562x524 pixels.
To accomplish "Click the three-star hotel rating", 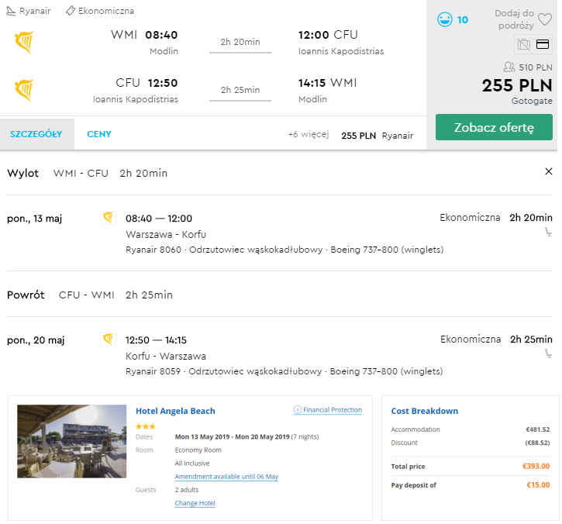I will point(146,426).
